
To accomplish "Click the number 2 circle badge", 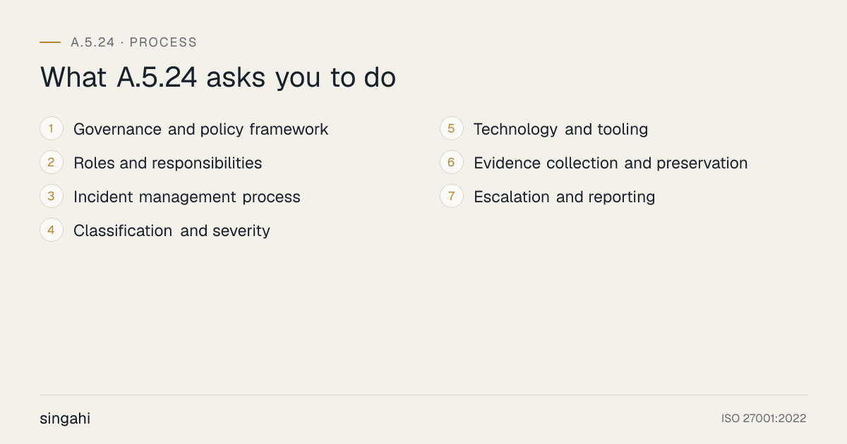I will point(52,163).
